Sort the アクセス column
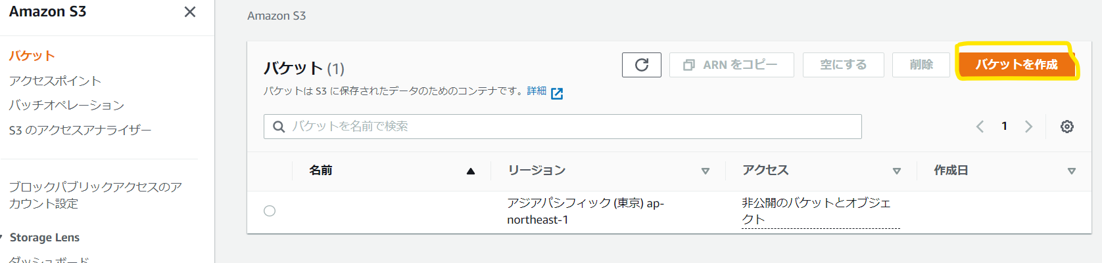 pos(897,171)
